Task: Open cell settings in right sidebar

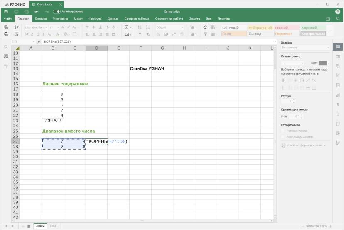Action: (338, 47)
